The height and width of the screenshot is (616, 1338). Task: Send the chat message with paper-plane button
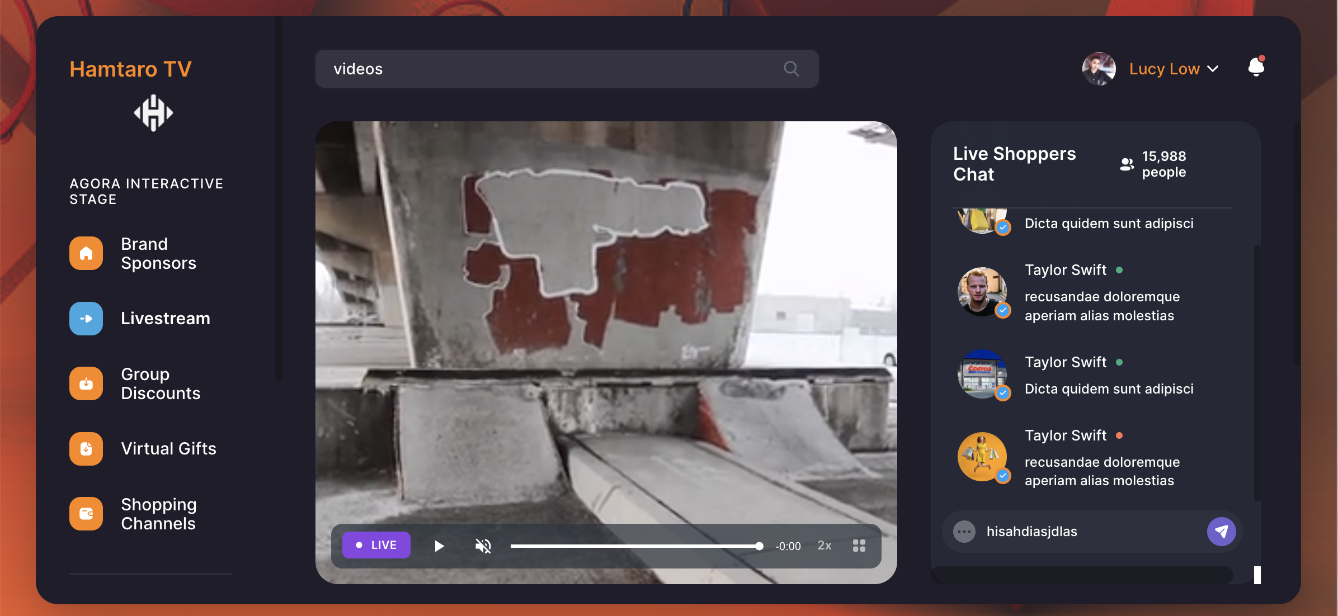tap(1221, 531)
